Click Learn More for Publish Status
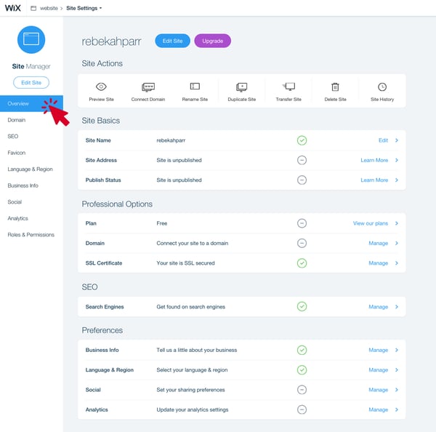Image resolution: width=436 pixels, height=432 pixels. click(x=374, y=180)
